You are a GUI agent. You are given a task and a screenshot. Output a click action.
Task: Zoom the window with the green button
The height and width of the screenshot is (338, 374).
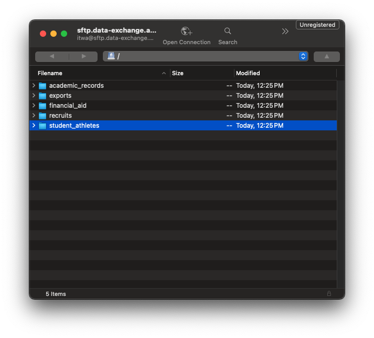[x=64, y=34]
